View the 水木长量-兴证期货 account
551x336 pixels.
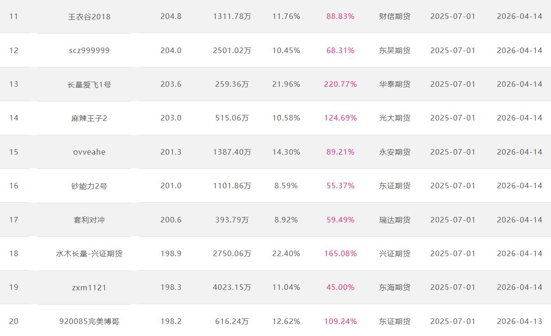coord(89,253)
